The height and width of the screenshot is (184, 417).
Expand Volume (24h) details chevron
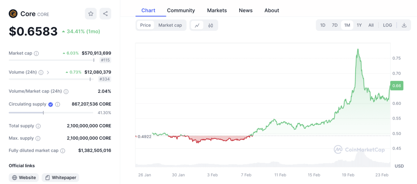(48, 72)
